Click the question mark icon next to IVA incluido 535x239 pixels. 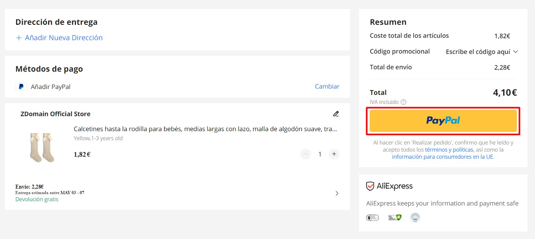click(x=403, y=102)
